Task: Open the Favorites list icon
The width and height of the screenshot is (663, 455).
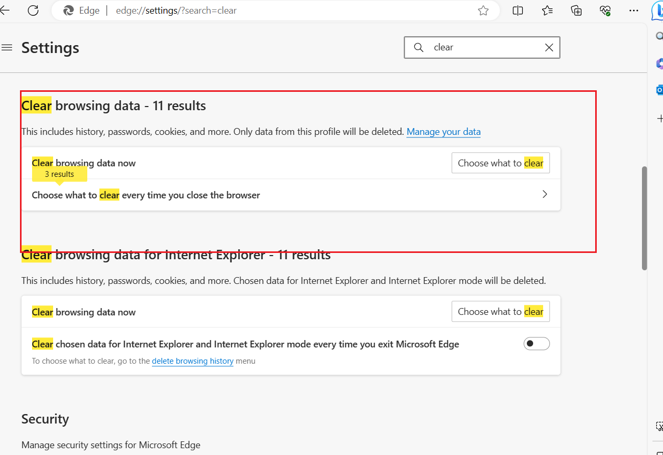Action: point(547,10)
